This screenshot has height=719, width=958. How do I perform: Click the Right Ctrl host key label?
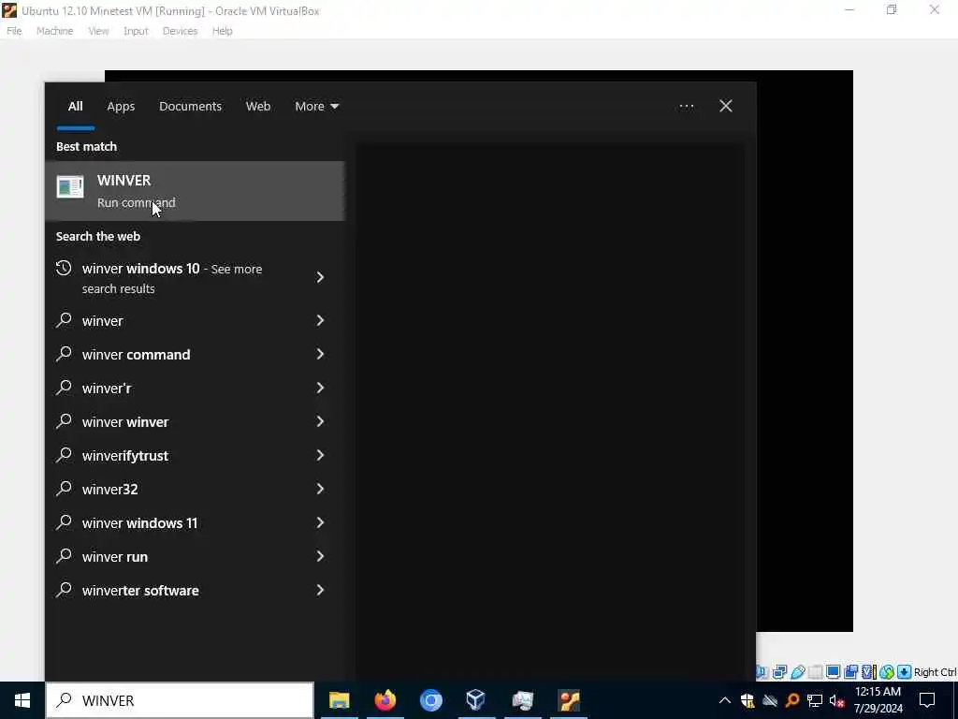935,672
